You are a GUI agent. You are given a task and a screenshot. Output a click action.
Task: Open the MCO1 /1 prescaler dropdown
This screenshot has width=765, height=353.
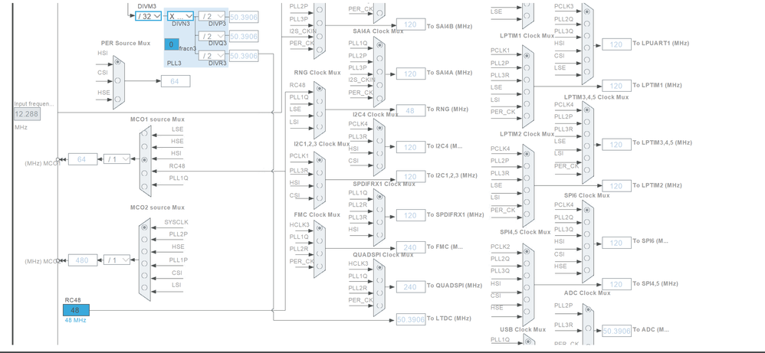[117, 159]
